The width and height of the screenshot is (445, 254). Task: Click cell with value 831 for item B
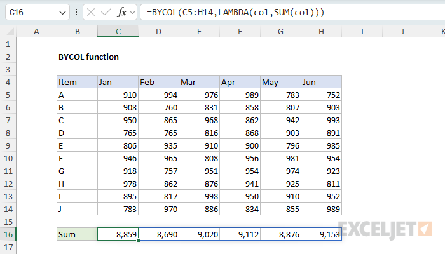point(199,108)
